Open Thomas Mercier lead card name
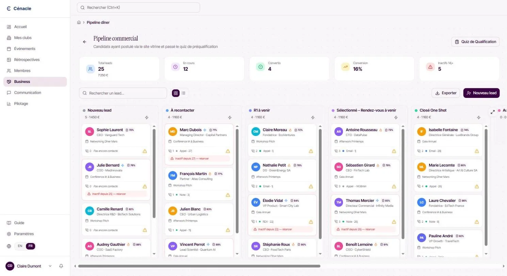 pyautogui.click(x=360, y=201)
